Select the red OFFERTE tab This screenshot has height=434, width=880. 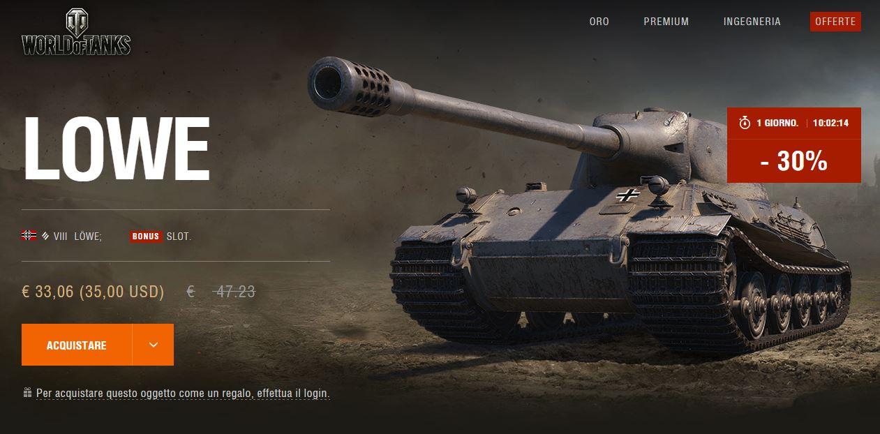[835, 22]
